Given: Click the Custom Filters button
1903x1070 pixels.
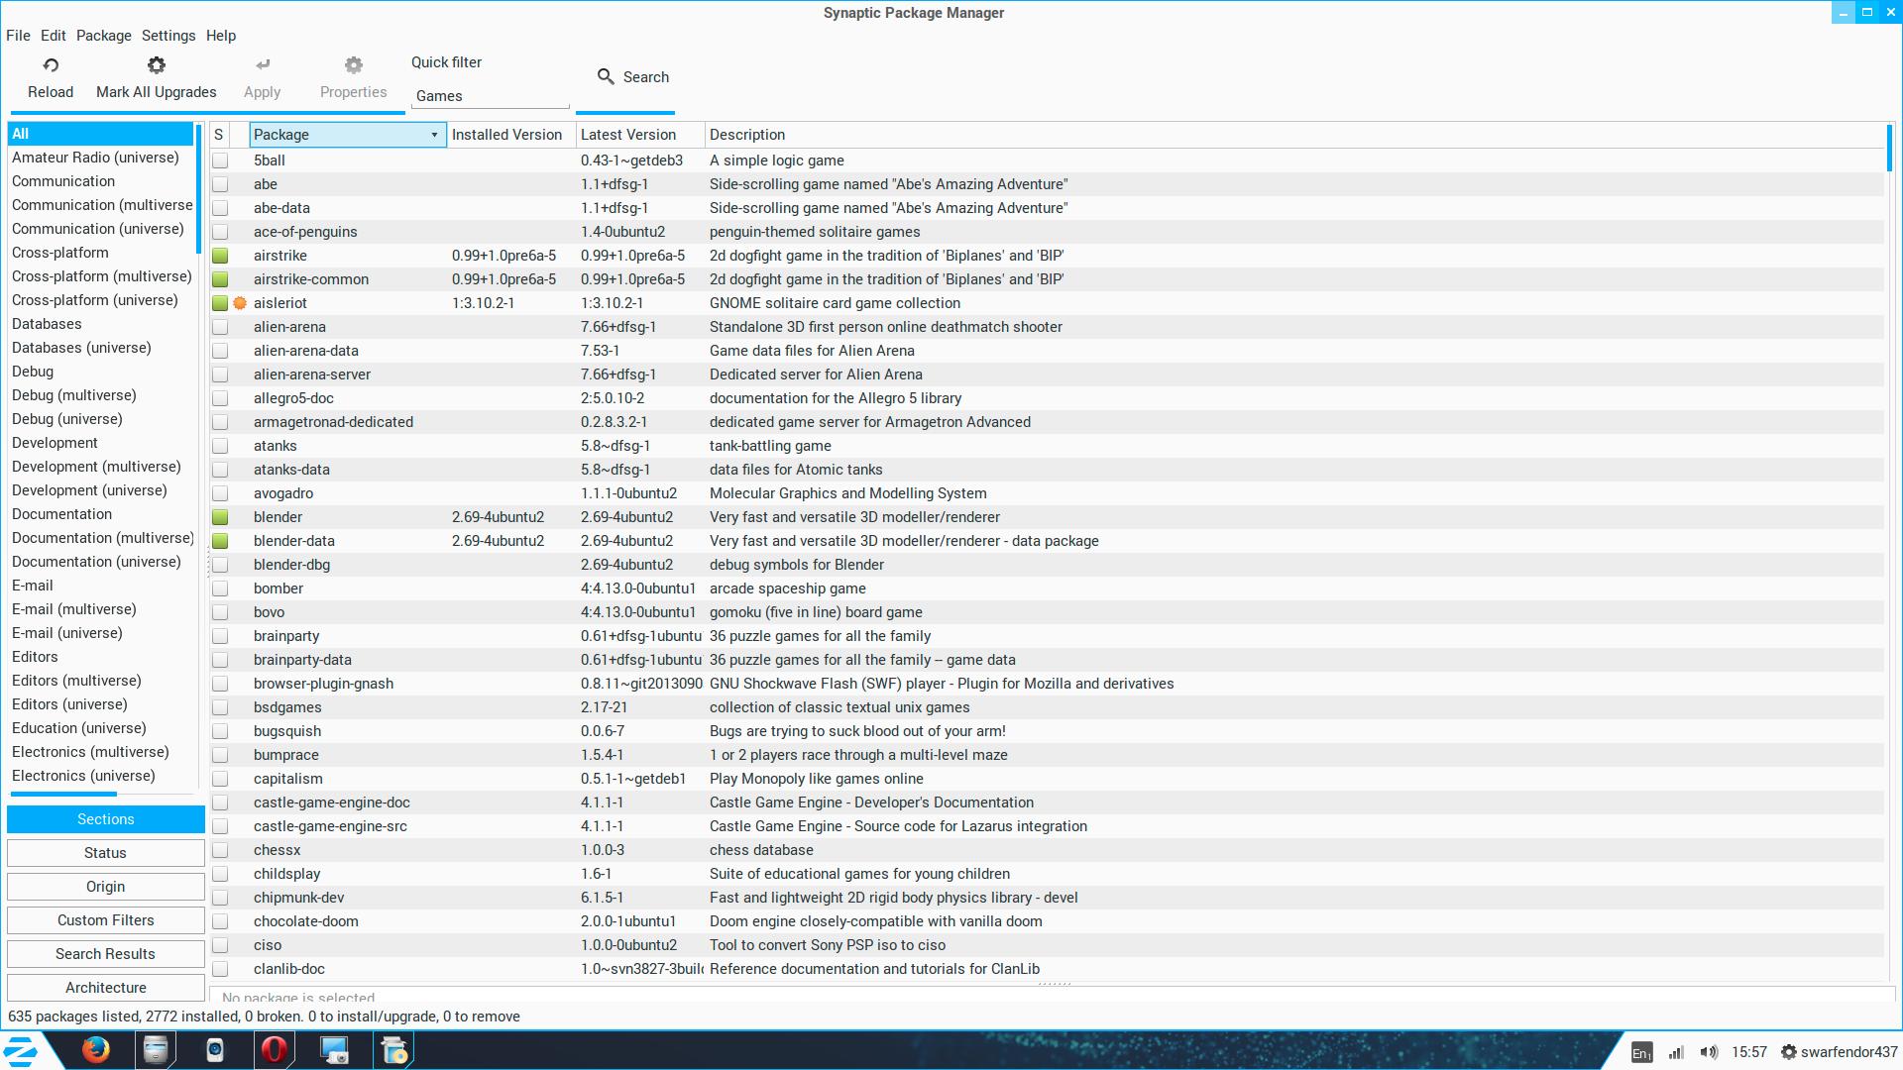Looking at the screenshot, I should (x=105, y=920).
